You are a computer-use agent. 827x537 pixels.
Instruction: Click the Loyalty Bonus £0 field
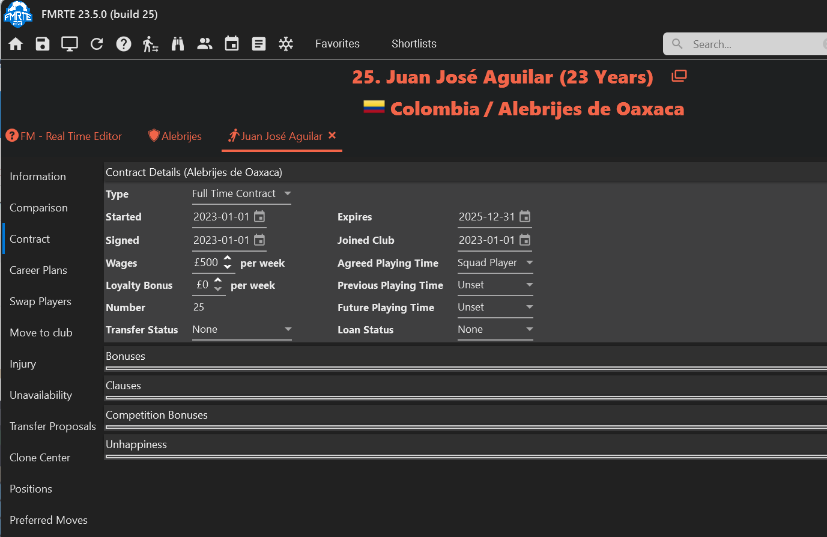[x=202, y=285]
